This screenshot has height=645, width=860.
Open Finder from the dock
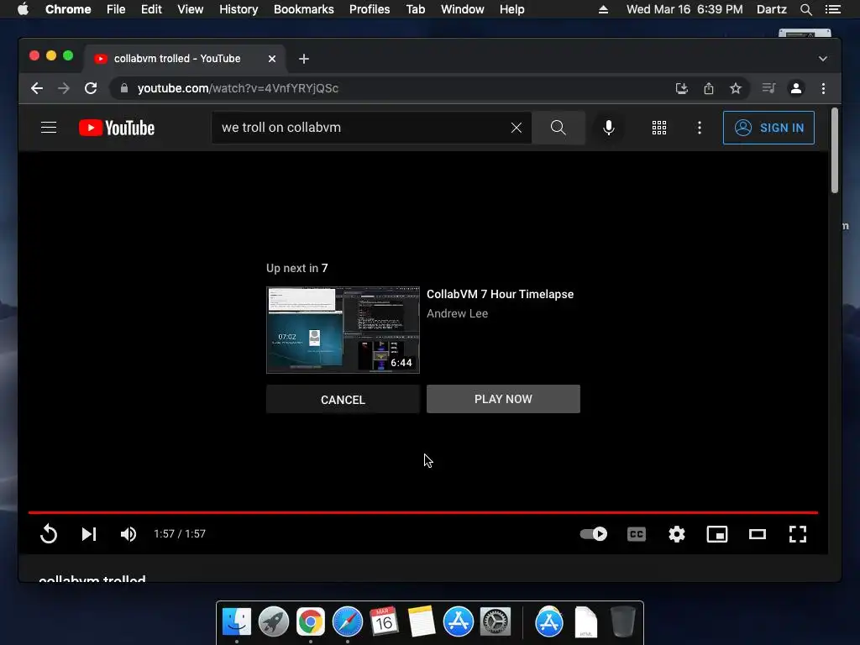[x=236, y=622]
